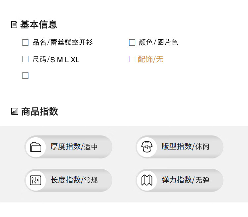This screenshot has width=248, height=217.
Task: Click the 蕾丝镂空开衫 product name text
Action: pos(71,42)
